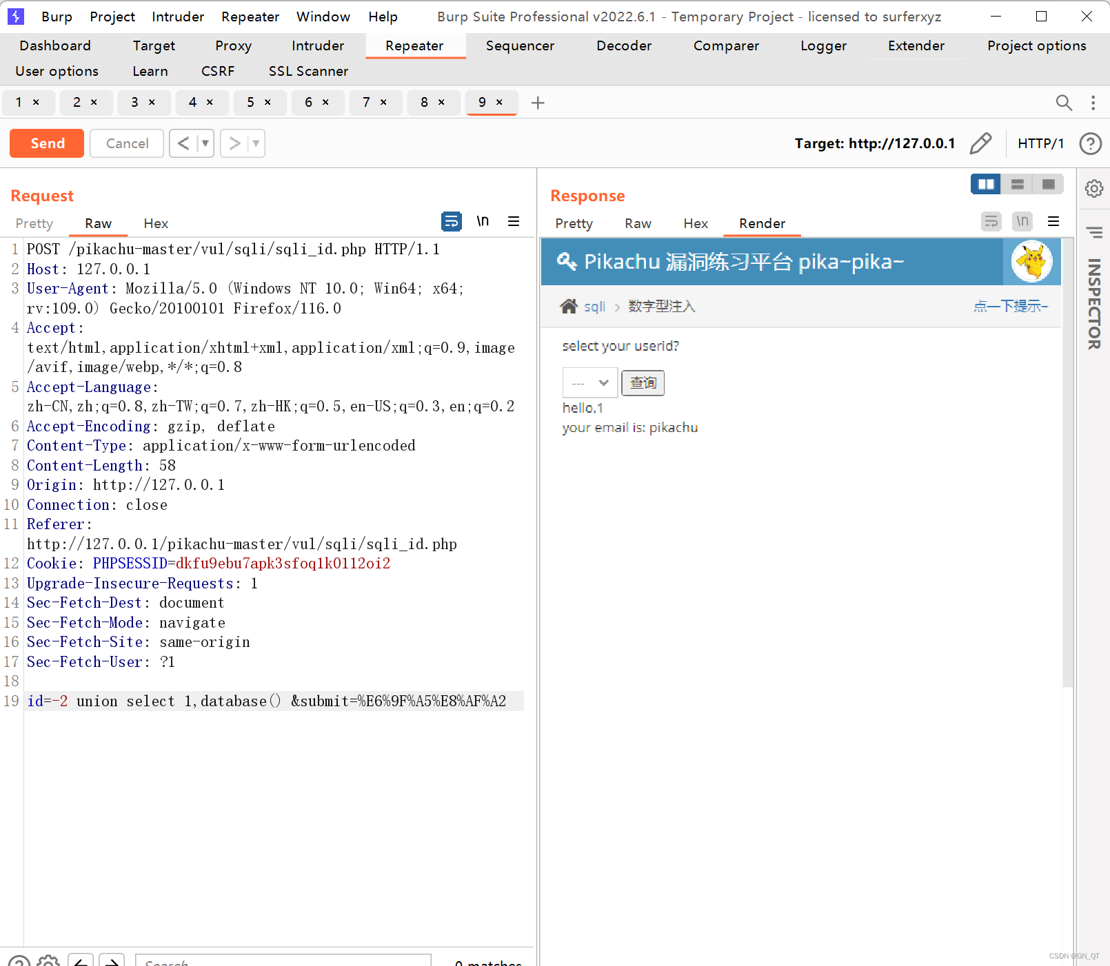Open the Help menu
1110x966 pixels.
tap(383, 17)
